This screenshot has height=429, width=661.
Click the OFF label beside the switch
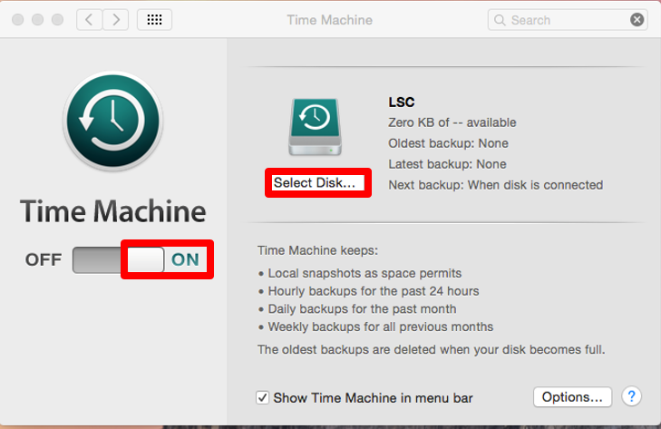(44, 259)
